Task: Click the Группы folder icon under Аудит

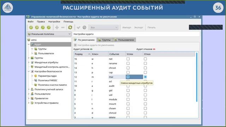Action: 36,49
